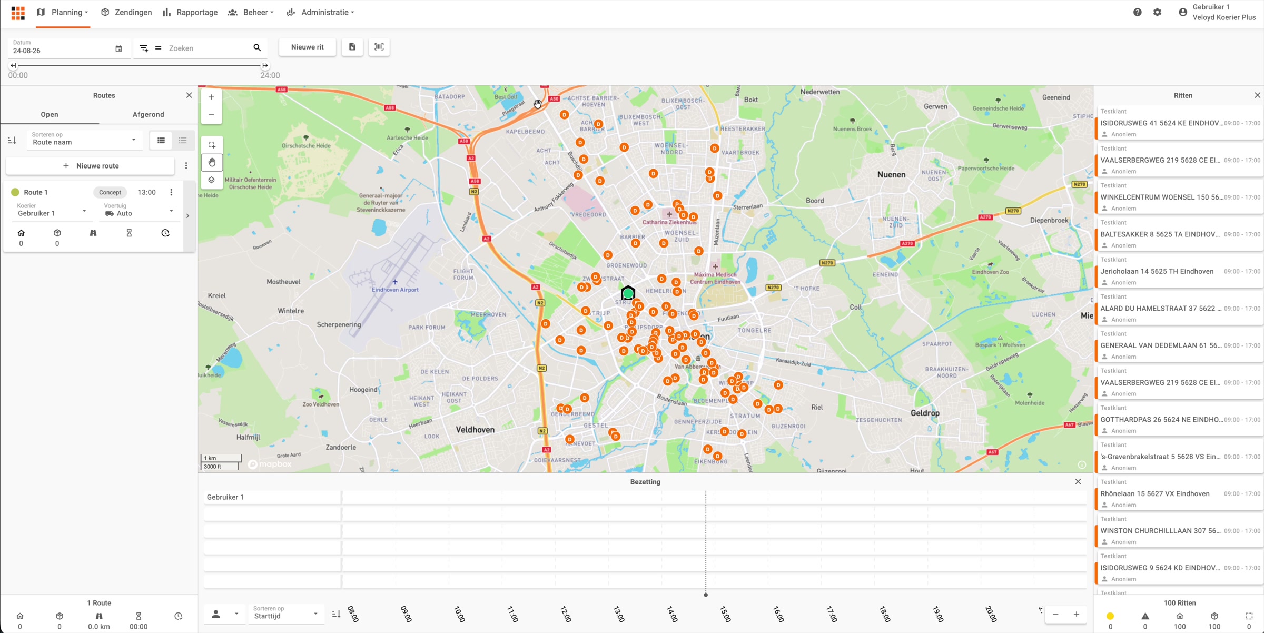
Task: Open Bezetting person filter dropdown
Action: pos(224,614)
